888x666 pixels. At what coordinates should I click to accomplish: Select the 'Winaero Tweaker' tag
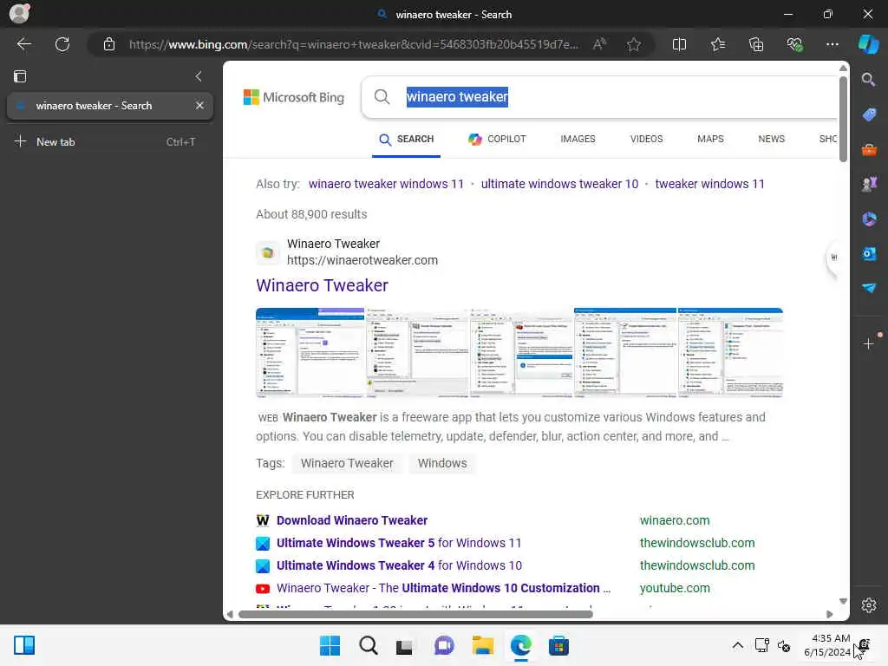pos(347,463)
